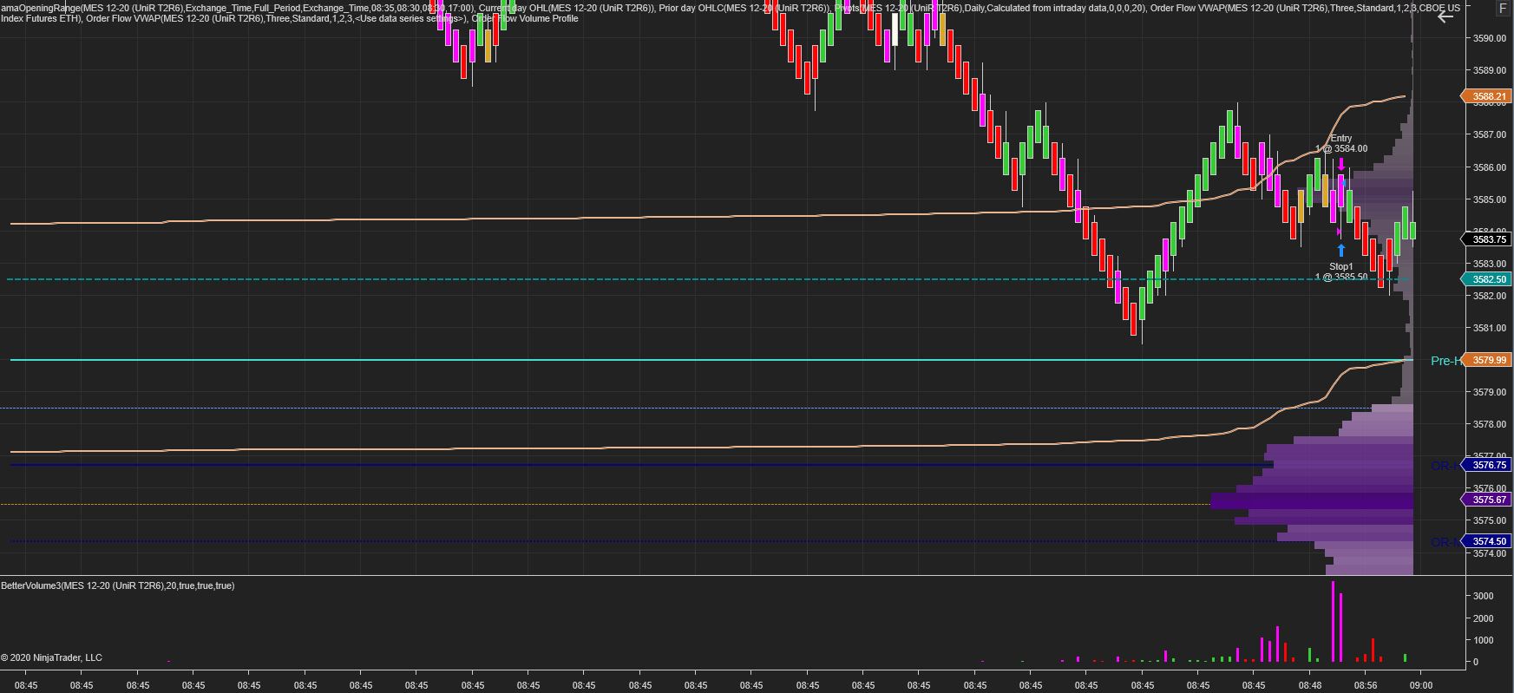Viewport: 1514px width, 693px height.
Task: Click the white candlestick near chart top
Action: coord(895,29)
